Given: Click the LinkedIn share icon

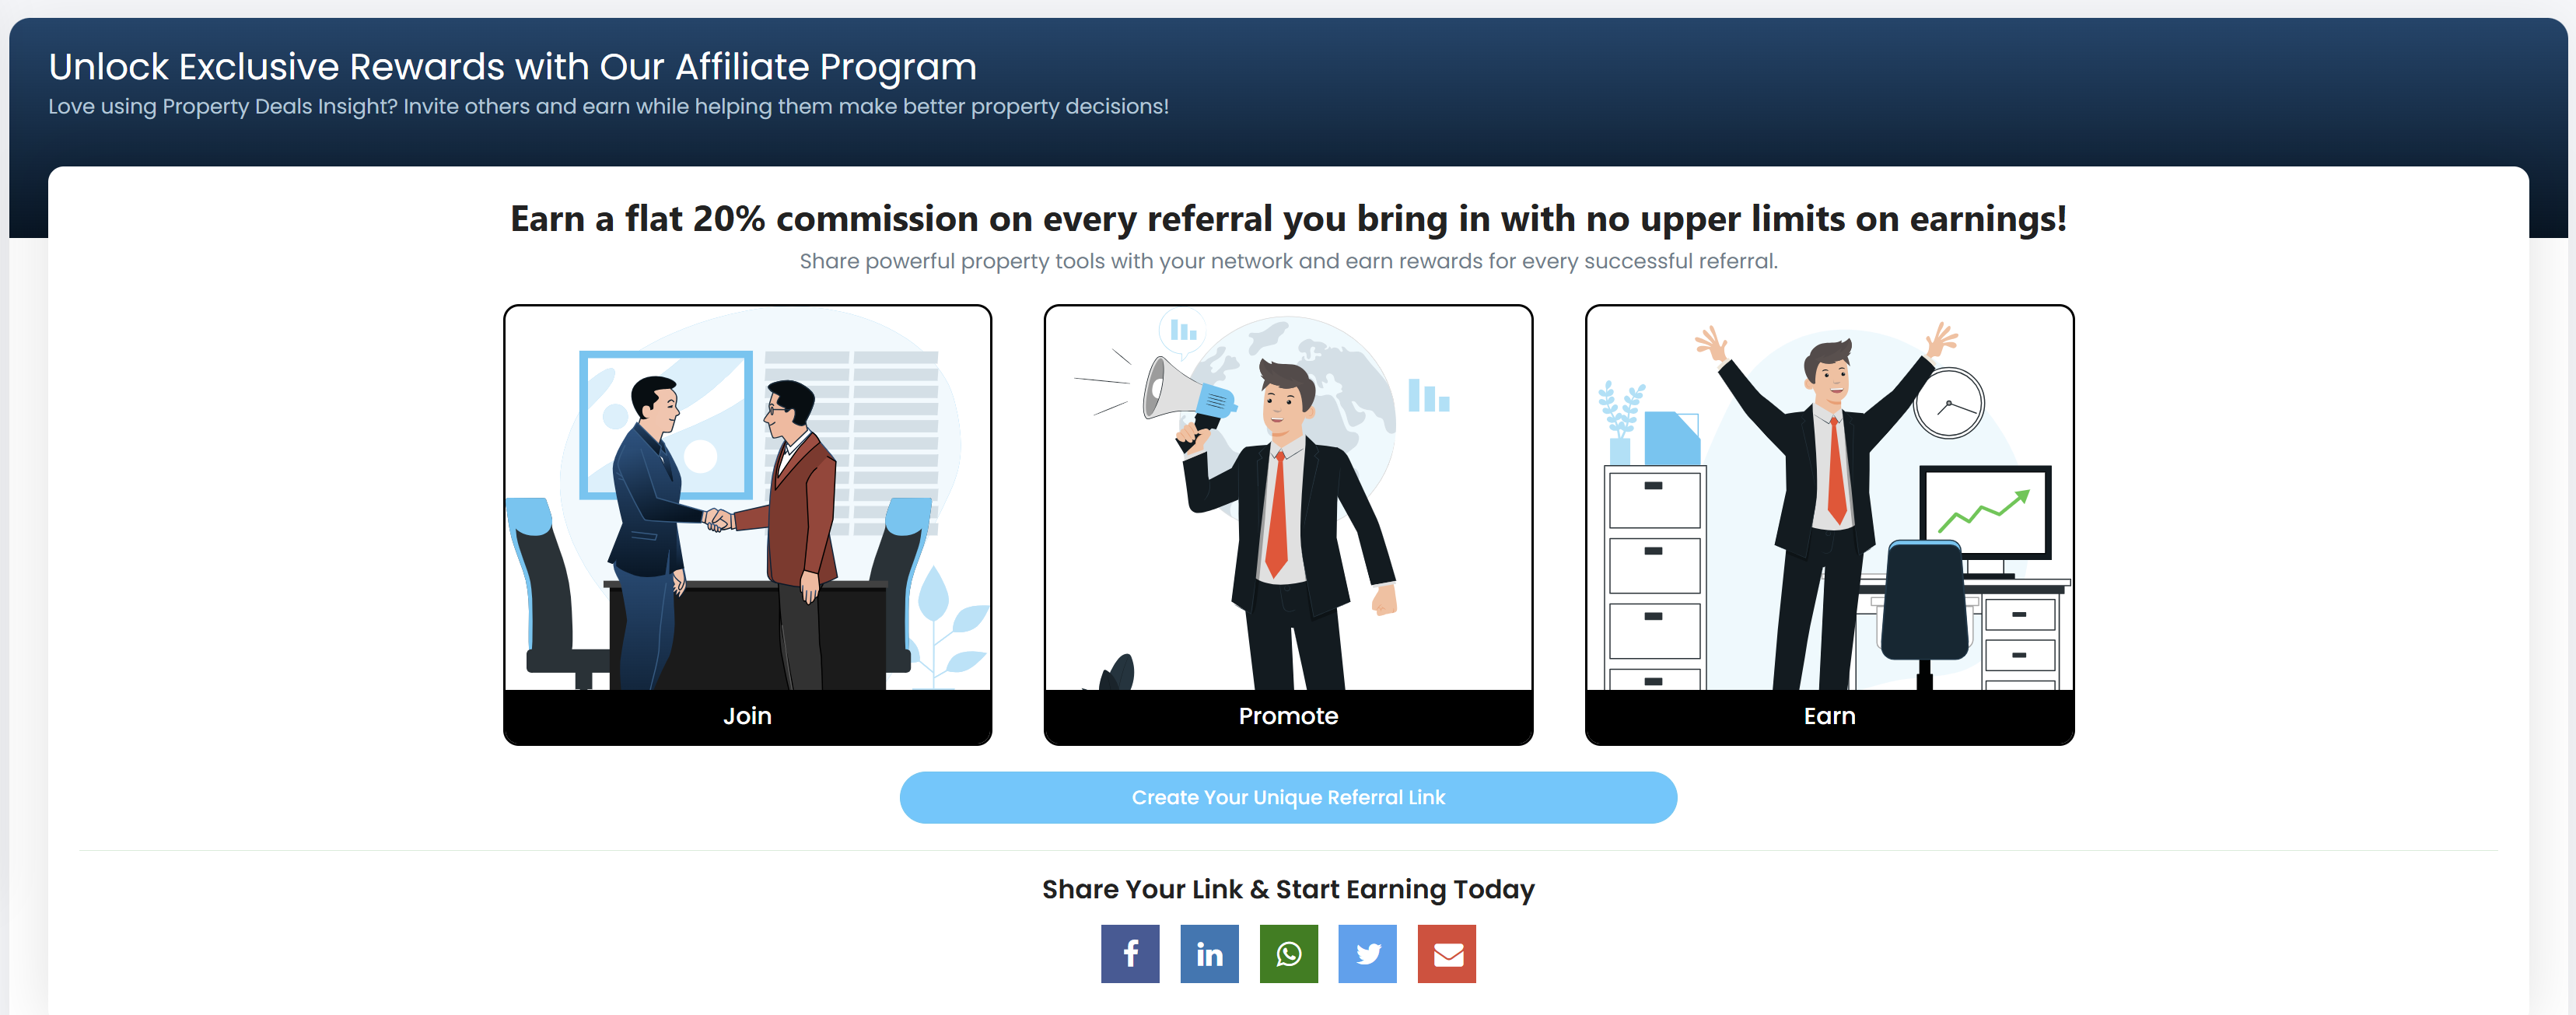Looking at the screenshot, I should [x=1209, y=953].
